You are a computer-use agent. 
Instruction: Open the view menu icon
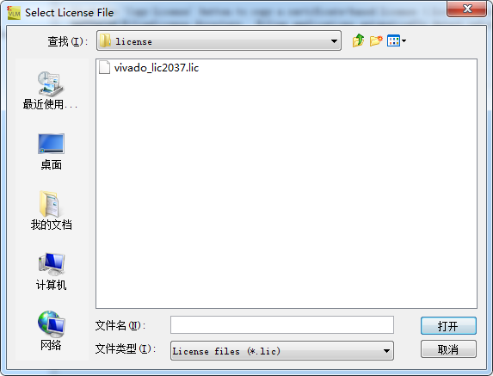pos(393,40)
